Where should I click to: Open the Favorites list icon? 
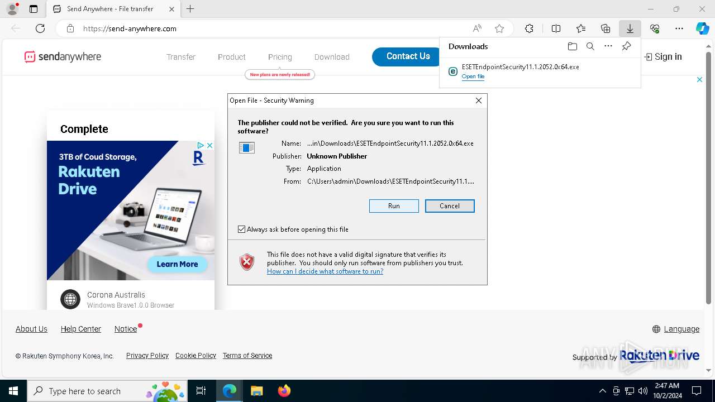(x=581, y=28)
